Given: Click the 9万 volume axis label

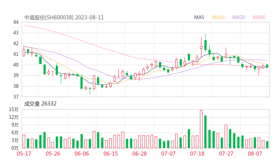Looking at the screenshot, I should coord(15,125).
